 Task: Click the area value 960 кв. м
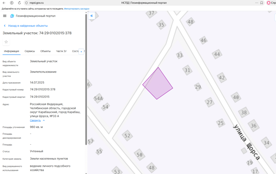click(x=36, y=127)
